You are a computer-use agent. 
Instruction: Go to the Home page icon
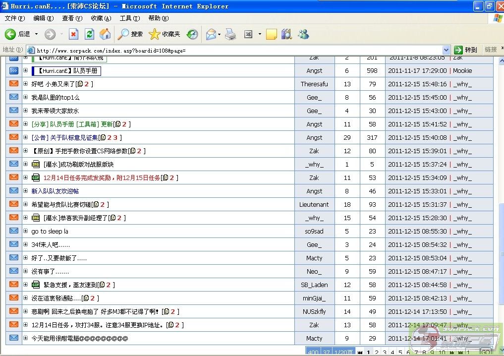pyautogui.click(x=105, y=34)
